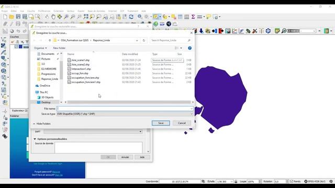Toggle the layer visibility checkbox in Couches panel
The width and height of the screenshot is (335, 188).
[16, 46]
